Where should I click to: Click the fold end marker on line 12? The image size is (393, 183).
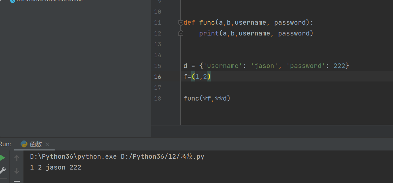181,33
